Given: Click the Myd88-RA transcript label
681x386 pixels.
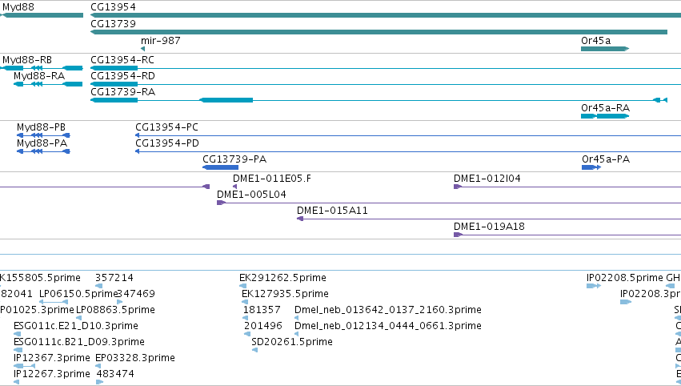Looking at the screenshot, I should pyautogui.click(x=39, y=75).
